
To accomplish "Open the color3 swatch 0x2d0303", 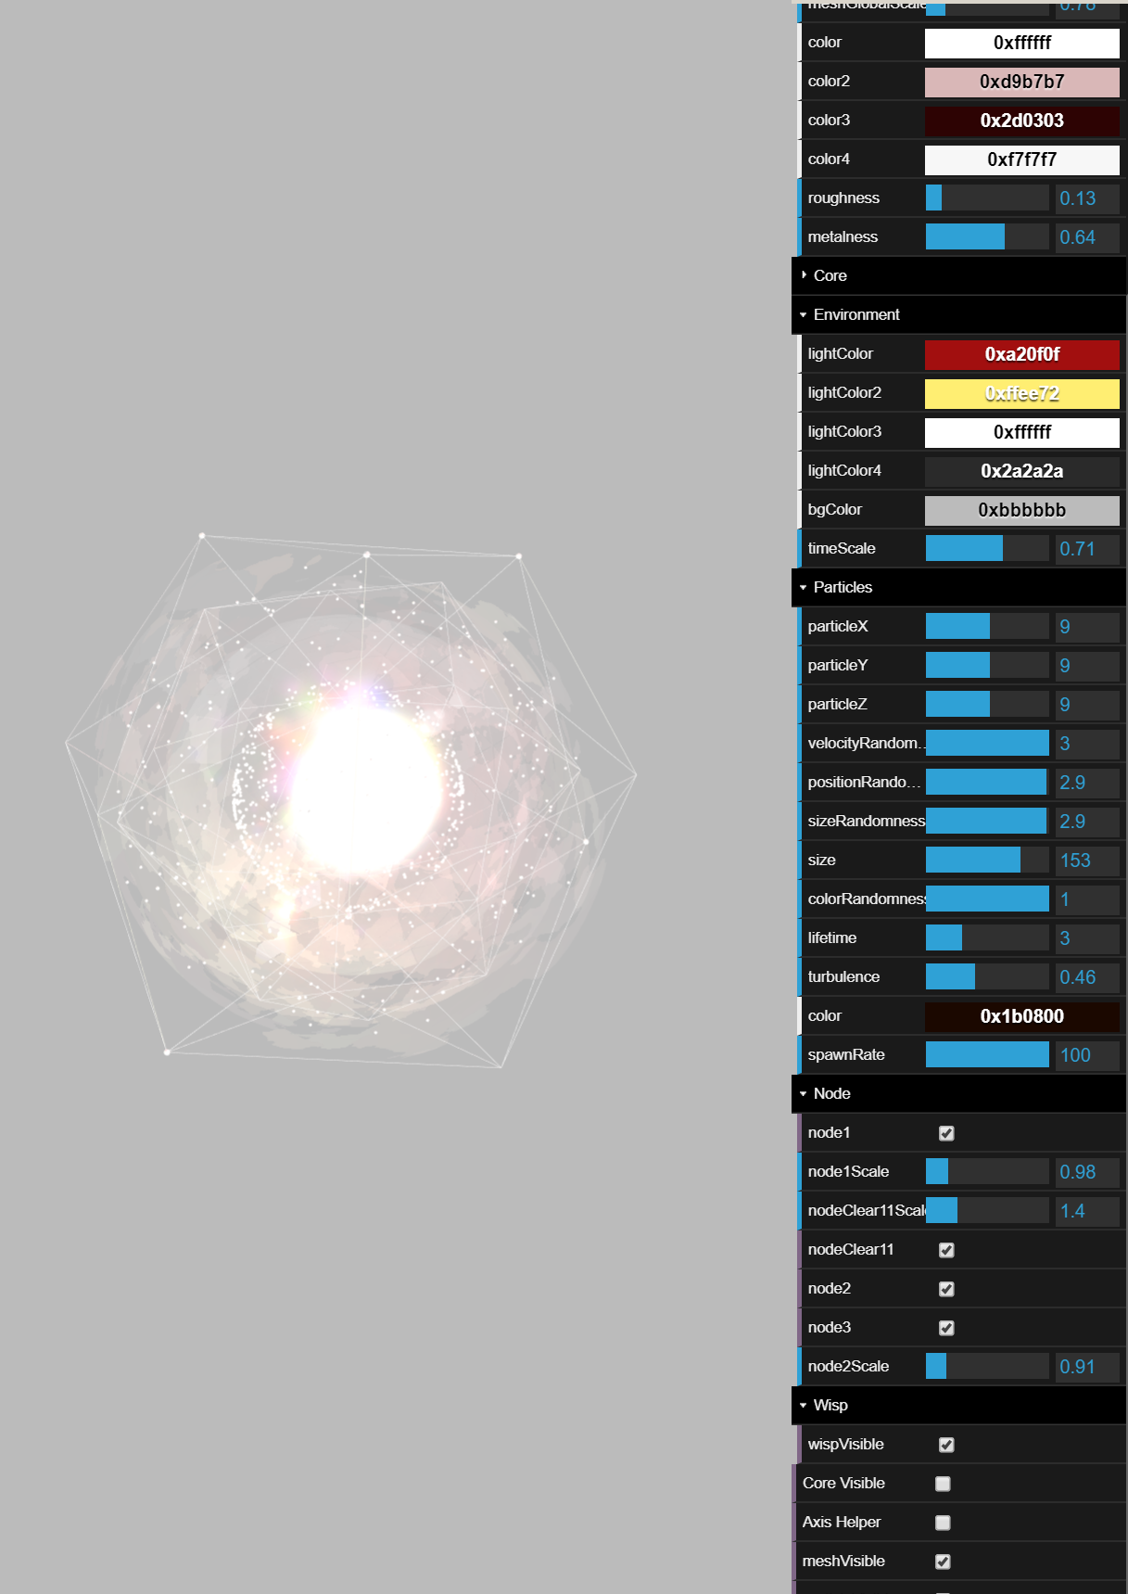I will [x=1022, y=121].
